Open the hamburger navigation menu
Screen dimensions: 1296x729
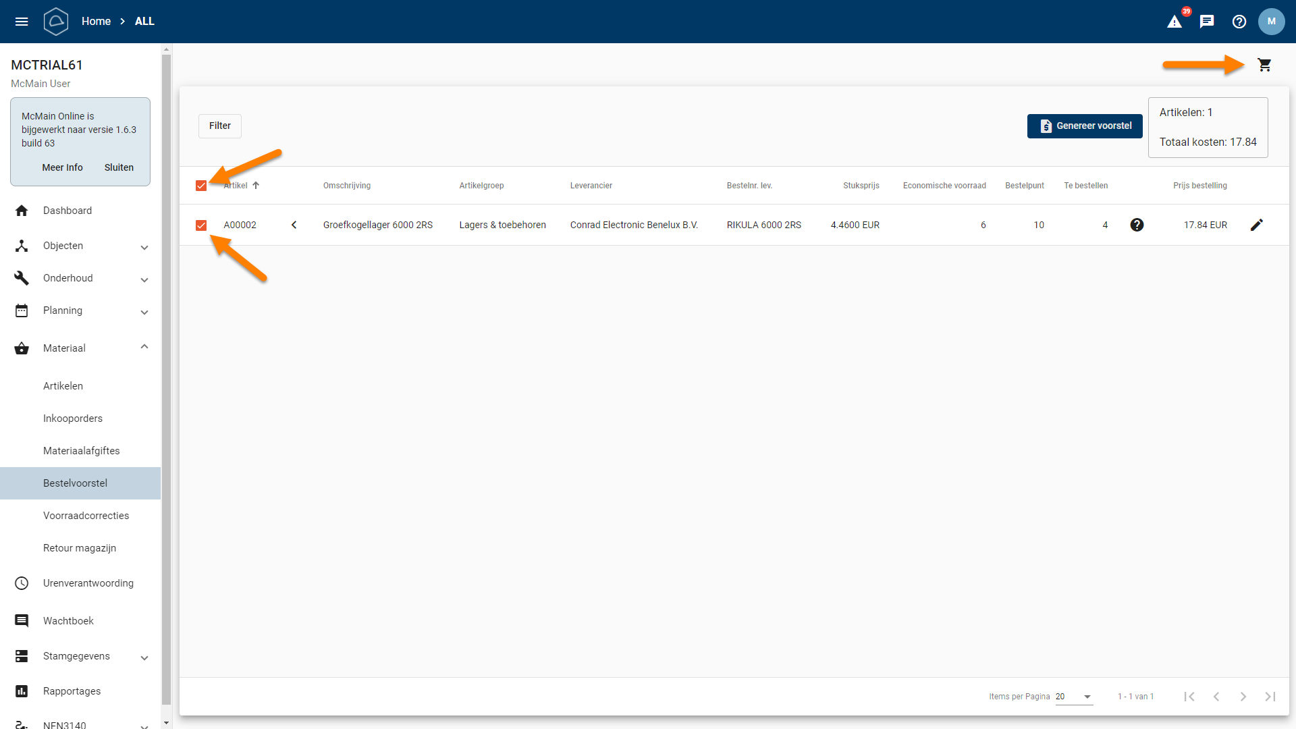tap(22, 22)
